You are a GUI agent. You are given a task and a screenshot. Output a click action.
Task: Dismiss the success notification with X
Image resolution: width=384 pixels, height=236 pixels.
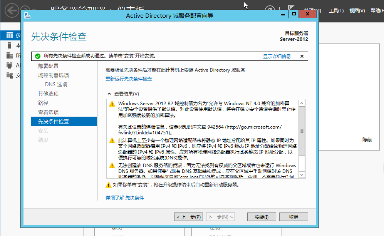point(302,56)
